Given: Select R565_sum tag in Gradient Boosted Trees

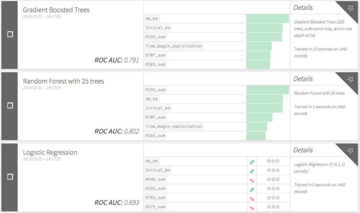Looking at the screenshot, I should pos(156,65).
